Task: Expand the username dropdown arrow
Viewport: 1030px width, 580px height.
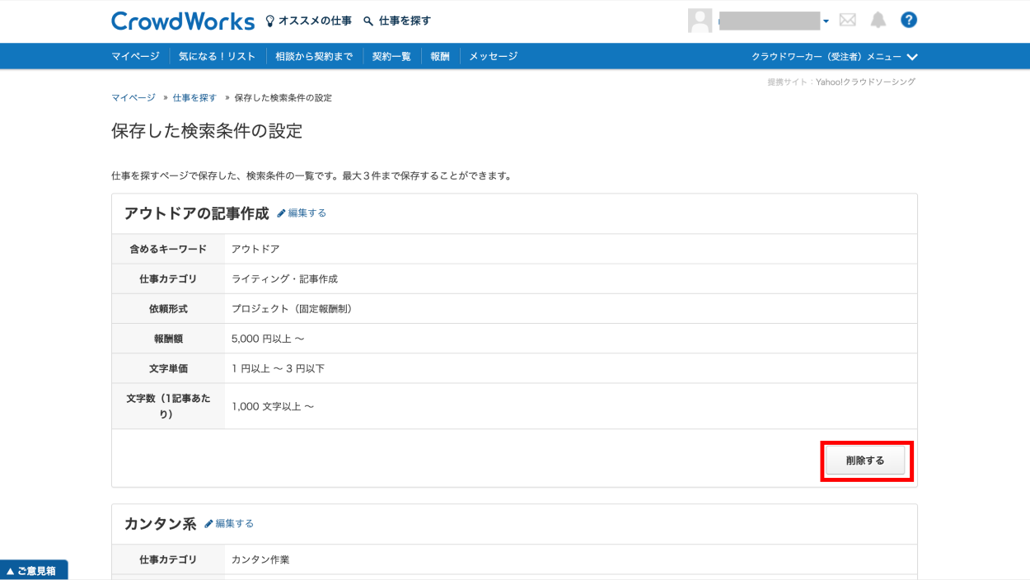Action: point(826,21)
